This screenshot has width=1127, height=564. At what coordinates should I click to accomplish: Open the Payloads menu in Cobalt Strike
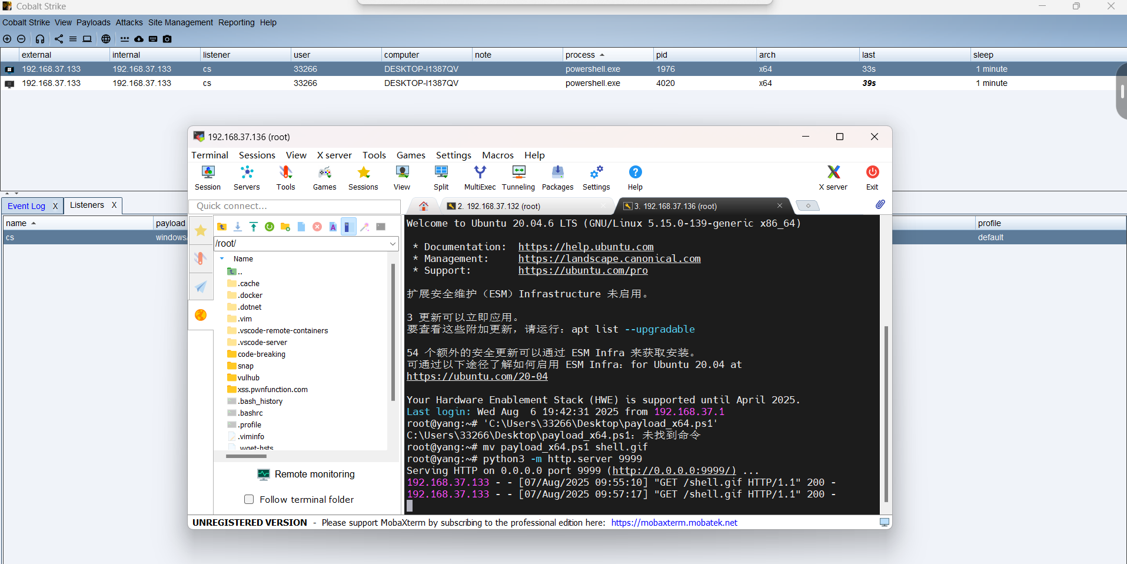tap(94, 22)
